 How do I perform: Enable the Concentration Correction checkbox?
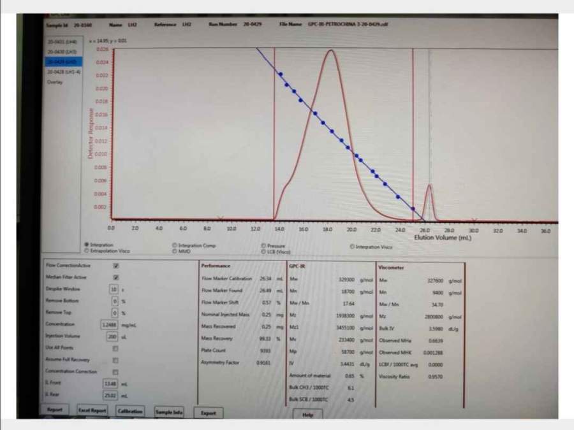pyautogui.click(x=115, y=371)
